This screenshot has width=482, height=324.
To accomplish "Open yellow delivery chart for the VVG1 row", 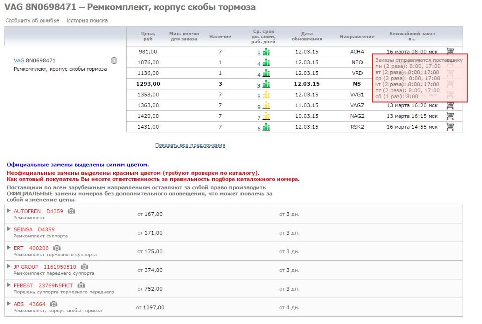I will 266,95.
